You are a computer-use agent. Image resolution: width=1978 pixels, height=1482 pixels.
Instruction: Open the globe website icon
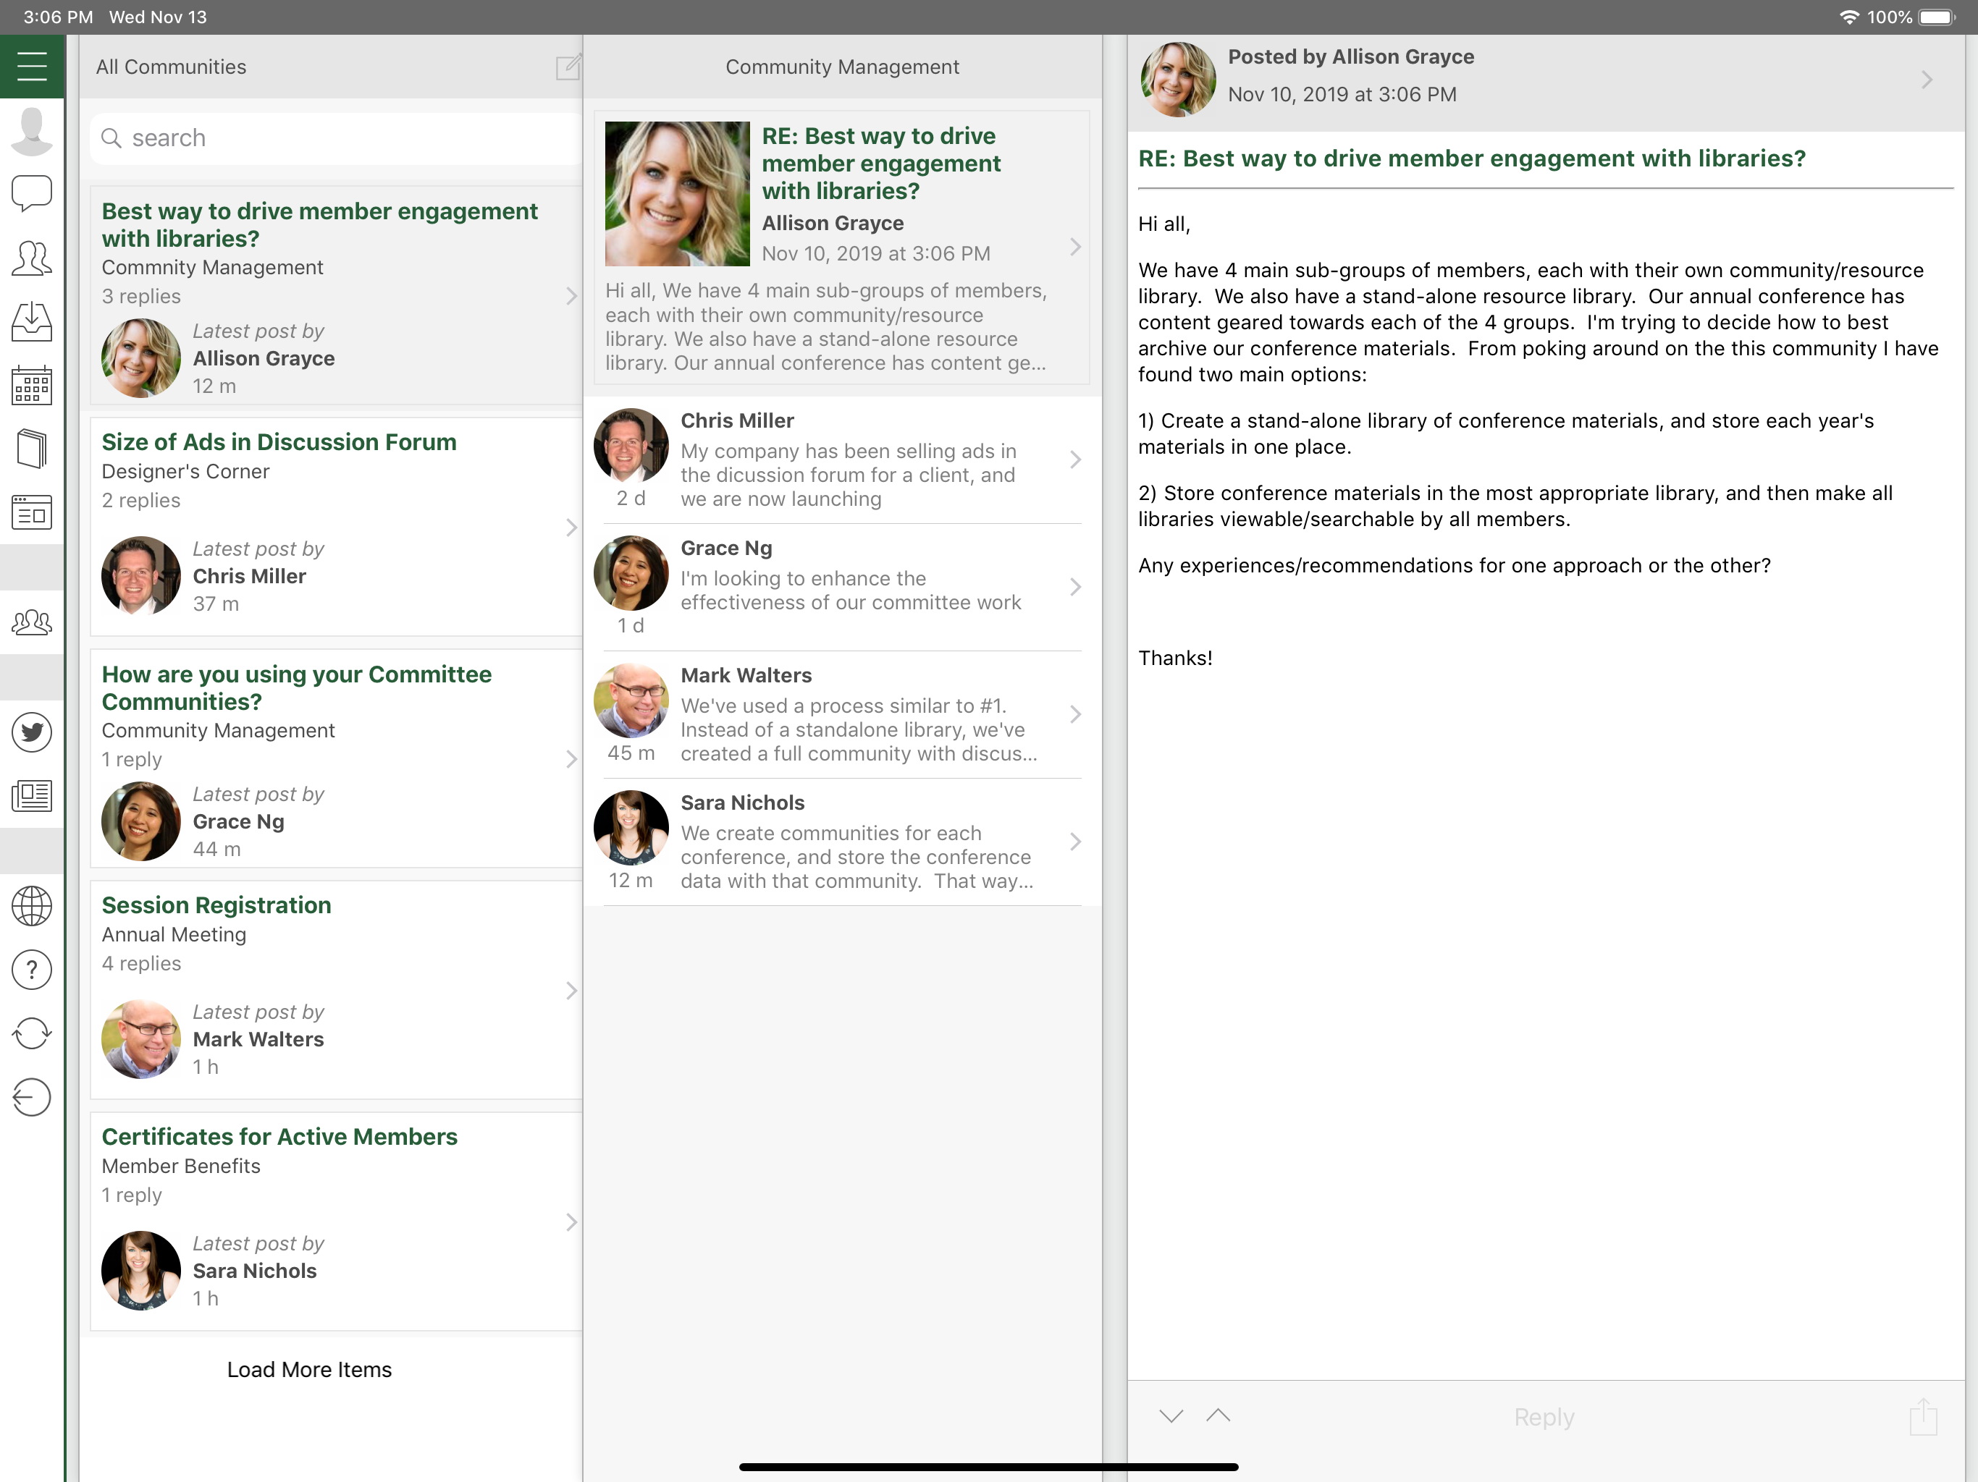[x=31, y=905]
